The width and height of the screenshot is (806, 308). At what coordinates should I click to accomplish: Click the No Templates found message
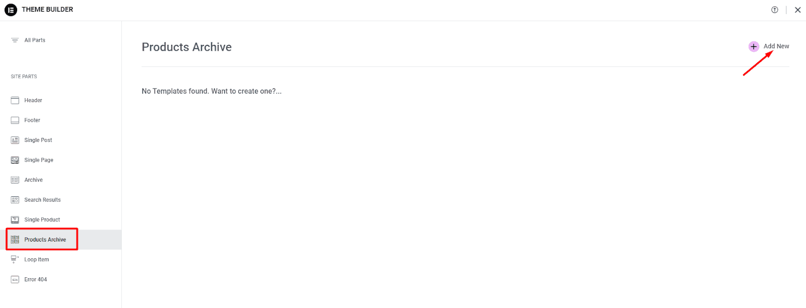pos(212,91)
